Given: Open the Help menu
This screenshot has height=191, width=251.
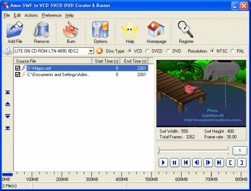Looking at the screenshot, I should (69, 15).
